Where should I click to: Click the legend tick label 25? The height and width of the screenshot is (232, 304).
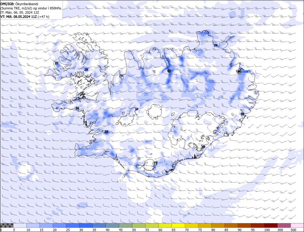[68, 230]
